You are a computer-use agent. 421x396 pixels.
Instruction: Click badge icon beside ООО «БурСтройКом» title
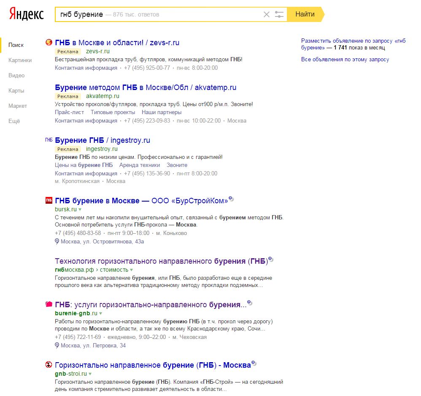coord(231,199)
